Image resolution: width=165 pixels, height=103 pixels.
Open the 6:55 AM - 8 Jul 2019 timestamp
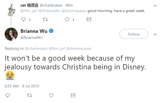pos(22,86)
